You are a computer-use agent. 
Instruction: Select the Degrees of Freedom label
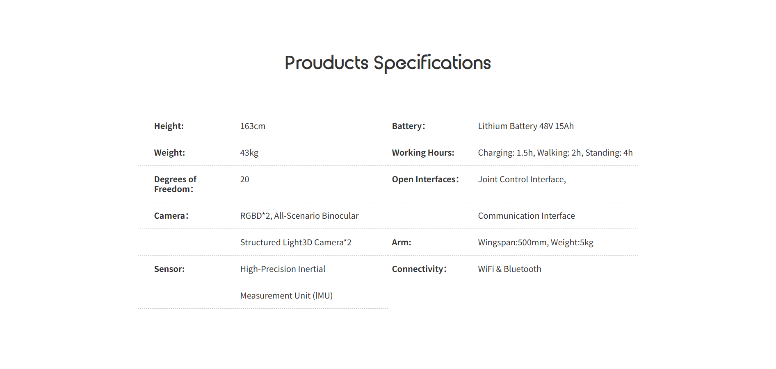[175, 184]
